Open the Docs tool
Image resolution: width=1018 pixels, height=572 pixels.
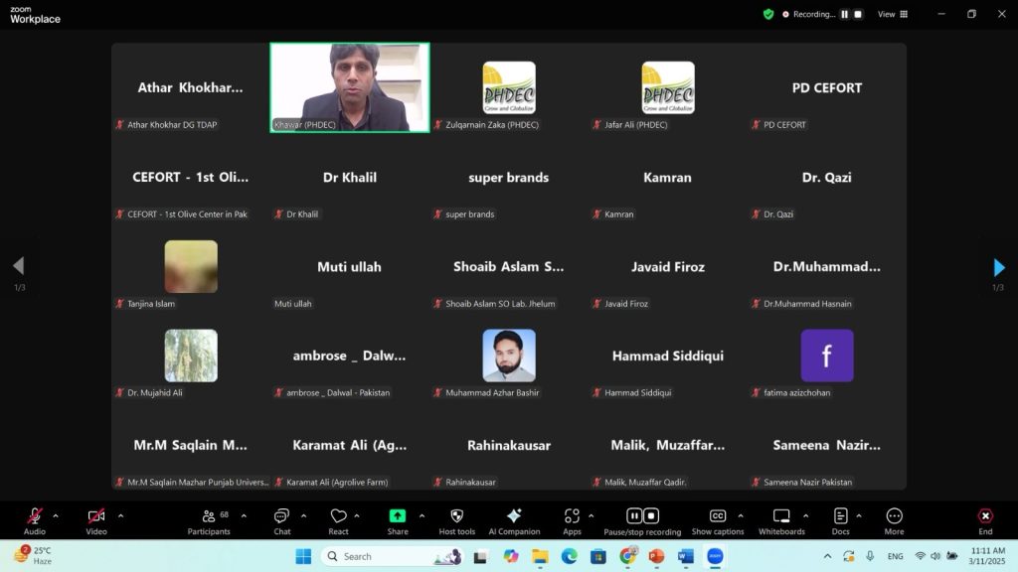(840, 520)
